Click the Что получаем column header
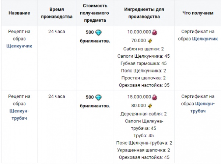This screenshot has width=221, height=164. (x=197, y=13)
